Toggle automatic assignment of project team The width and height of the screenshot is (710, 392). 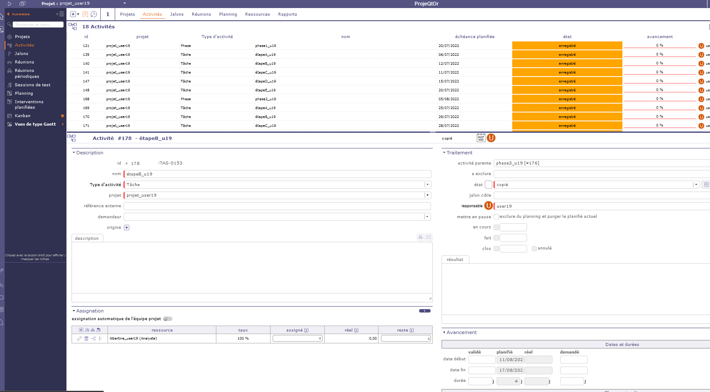[168, 319]
